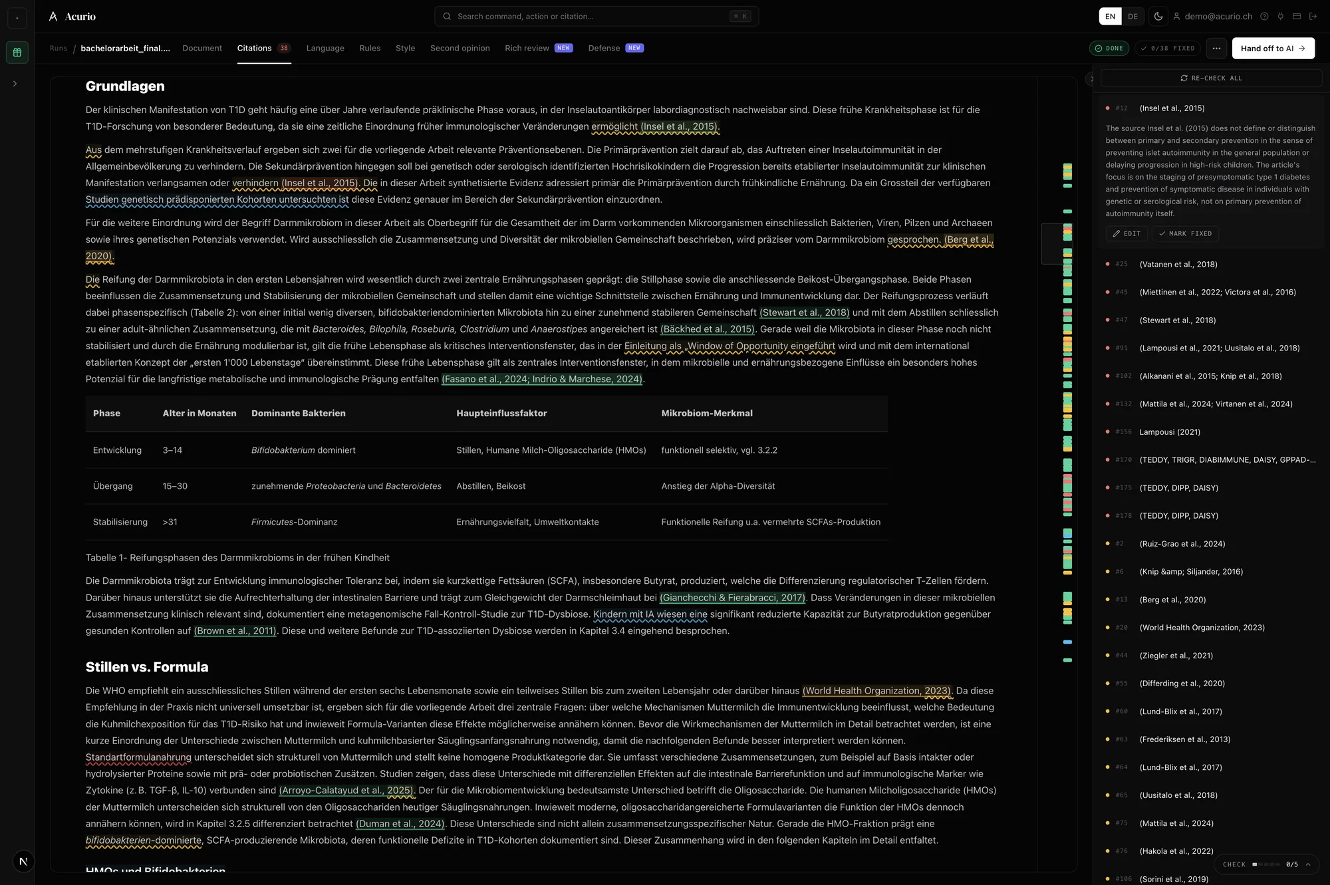Click the Runs breadcrumb link
The width and height of the screenshot is (1330, 885).
tap(59, 49)
